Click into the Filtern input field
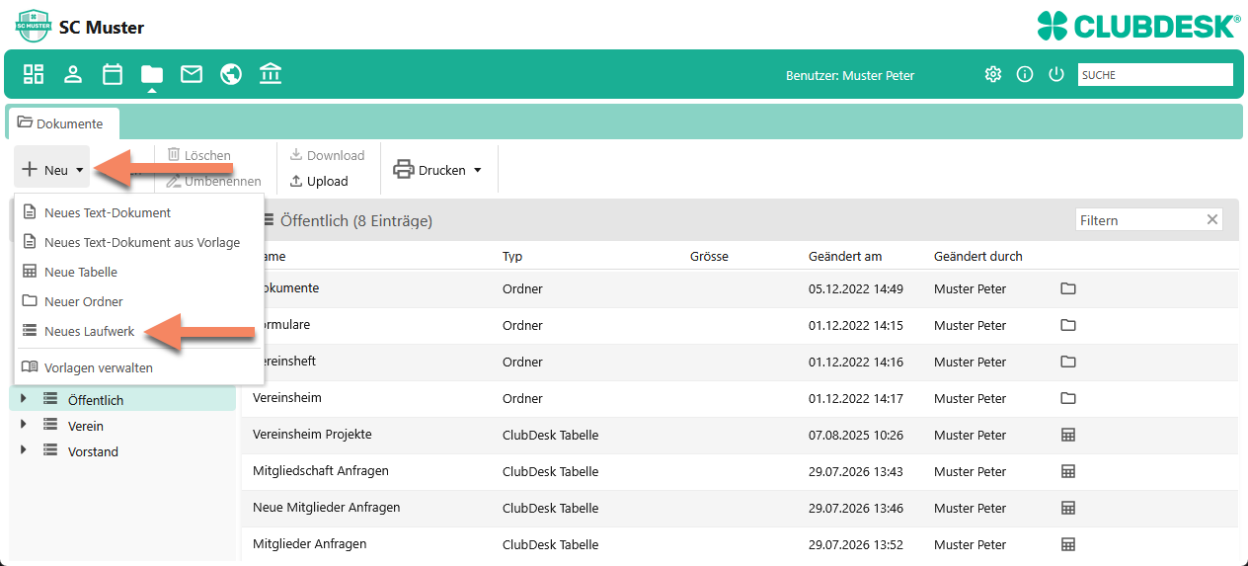 point(1137,220)
